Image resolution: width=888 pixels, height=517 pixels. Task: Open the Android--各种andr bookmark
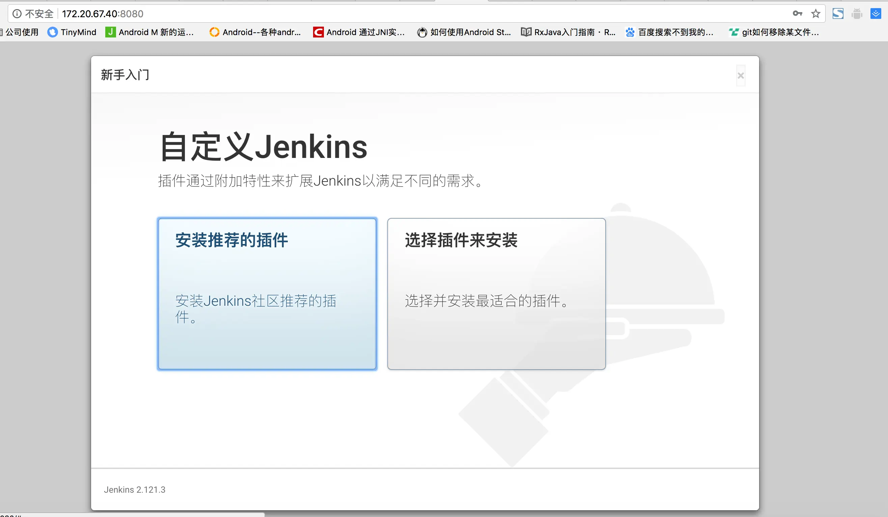(255, 32)
